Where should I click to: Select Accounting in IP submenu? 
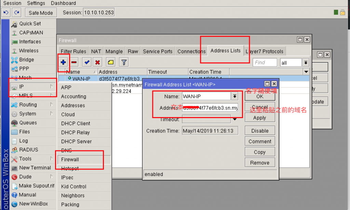(84, 96)
